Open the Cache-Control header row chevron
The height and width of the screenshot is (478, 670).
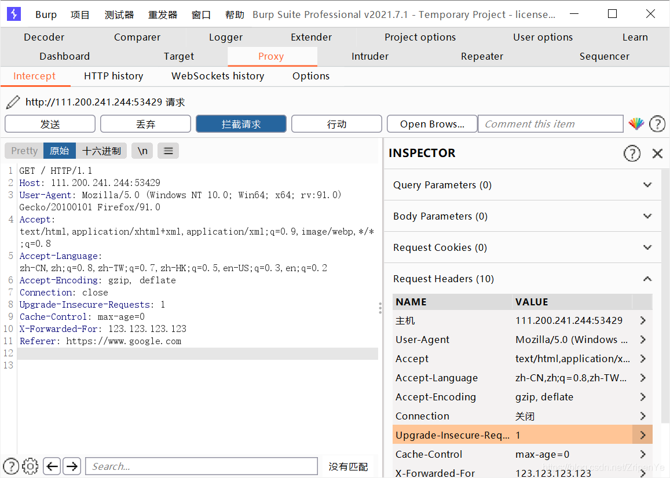click(643, 454)
